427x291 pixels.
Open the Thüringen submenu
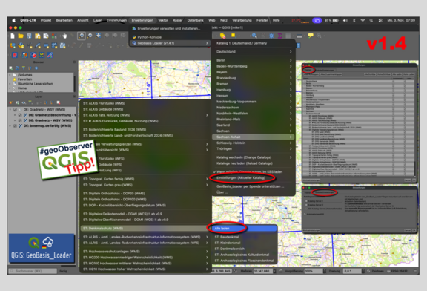tap(254, 149)
